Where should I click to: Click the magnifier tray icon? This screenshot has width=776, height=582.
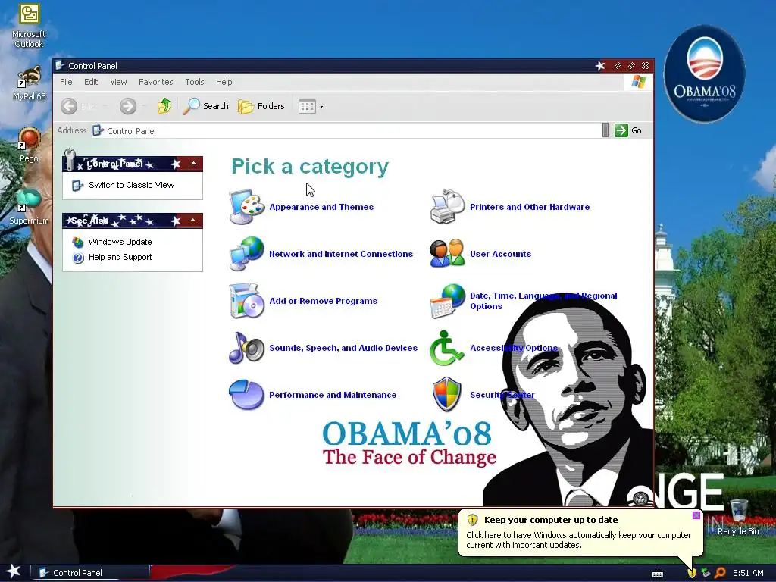(720, 573)
